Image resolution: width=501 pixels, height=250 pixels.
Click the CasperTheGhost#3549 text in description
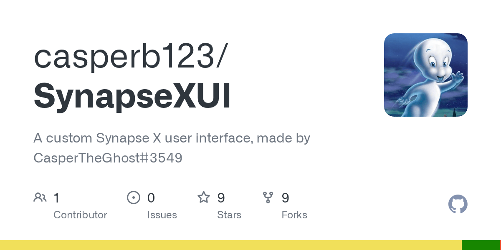108,158
